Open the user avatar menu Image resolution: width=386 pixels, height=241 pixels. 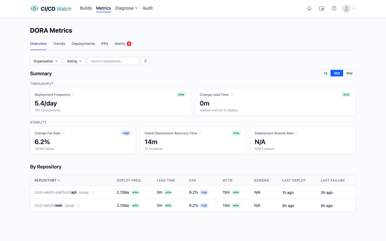click(346, 9)
